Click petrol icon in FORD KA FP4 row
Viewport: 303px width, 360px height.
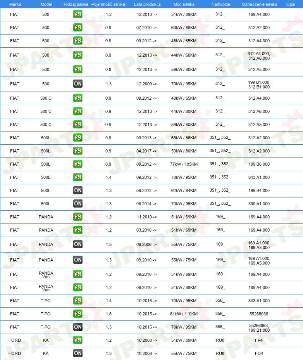pyautogui.click(x=78, y=340)
